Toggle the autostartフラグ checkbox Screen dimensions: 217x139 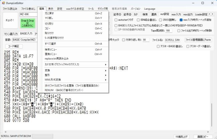(x=116, y=20)
